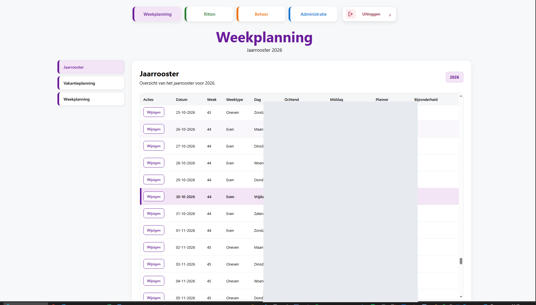Viewport: 536px width, 305px height.
Task: Click Wijzigen on the 04-11-2026 row
Action: pos(154,281)
